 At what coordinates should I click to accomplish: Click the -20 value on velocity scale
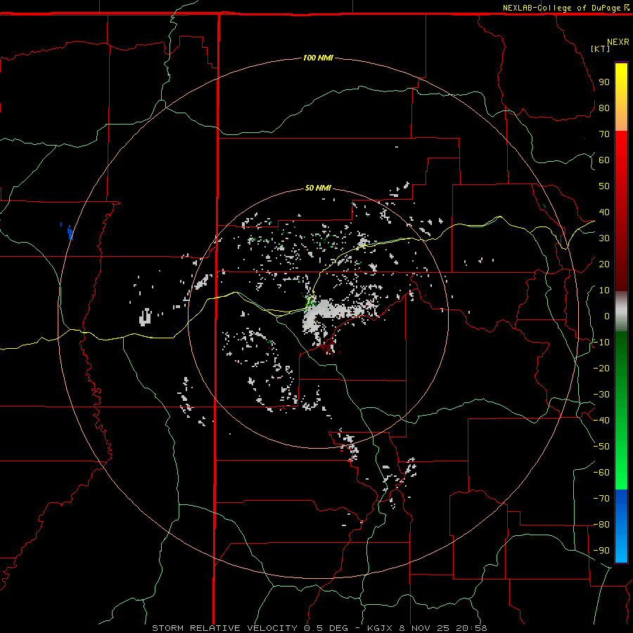pyautogui.click(x=601, y=369)
